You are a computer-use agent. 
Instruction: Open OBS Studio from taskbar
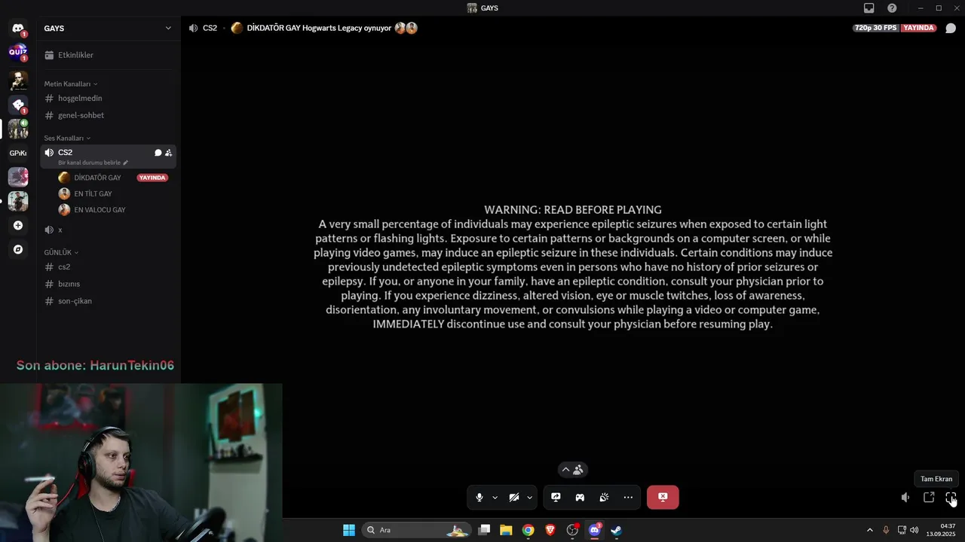coord(572,530)
